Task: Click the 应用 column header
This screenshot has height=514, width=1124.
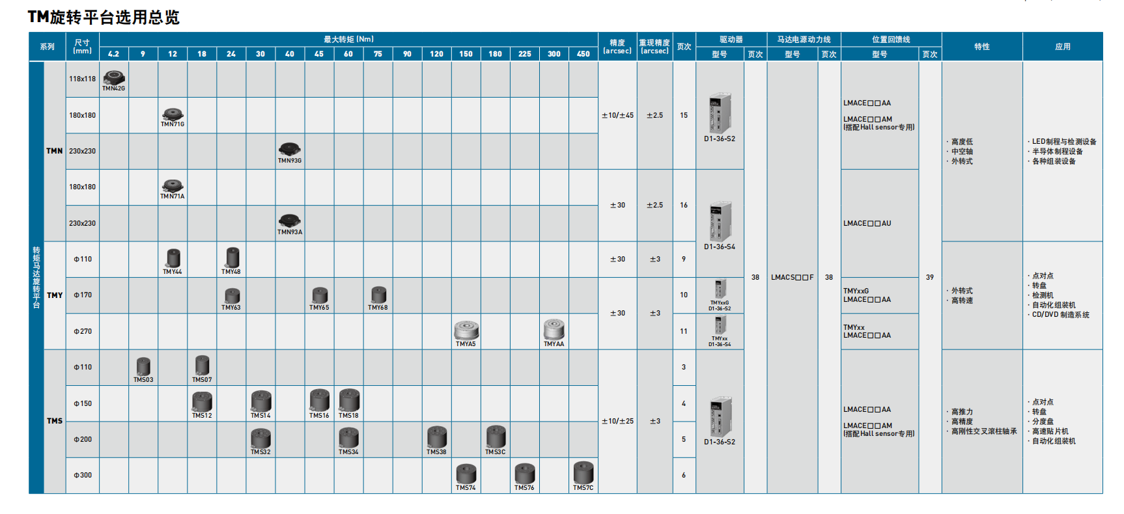Action: [x=1062, y=47]
